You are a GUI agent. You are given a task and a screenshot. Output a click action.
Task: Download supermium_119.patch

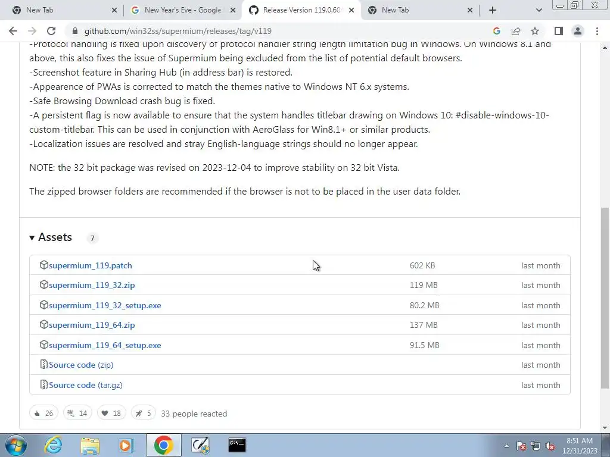coord(91,265)
